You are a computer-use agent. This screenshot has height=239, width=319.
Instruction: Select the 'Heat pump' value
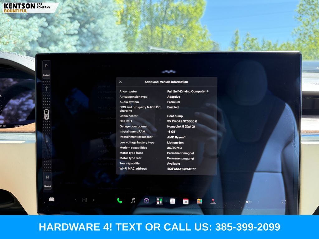(x=175, y=116)
